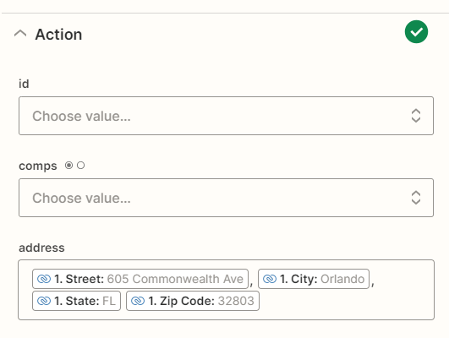Select the second comps radio button
The width and height of the screenshot is (449, 338).
pyautogui.click(x=80, y=165)
